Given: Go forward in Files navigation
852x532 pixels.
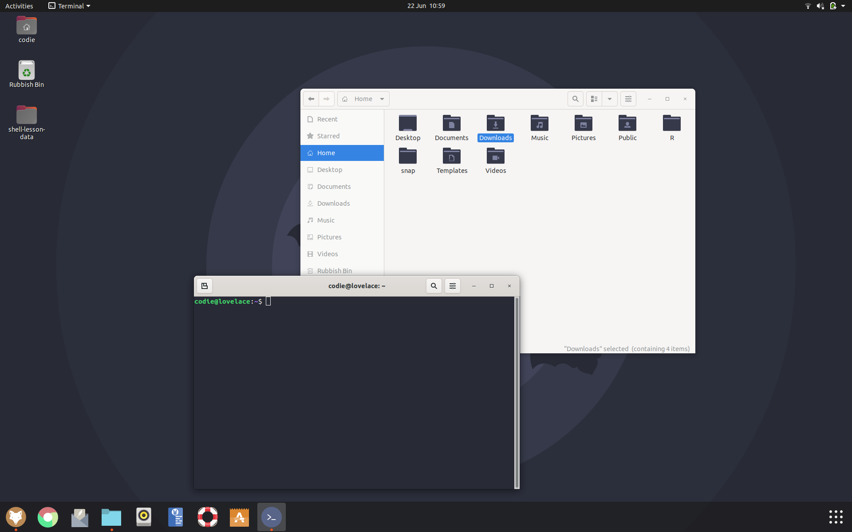Looking at the screenshot, I should (326, 99).
